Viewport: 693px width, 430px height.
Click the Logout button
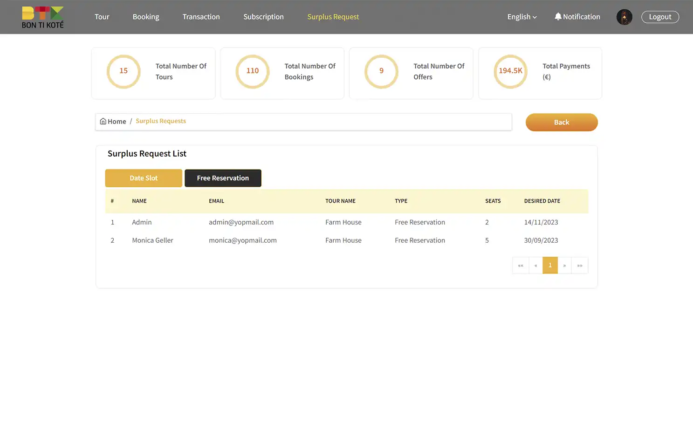[x=660, y=17]
